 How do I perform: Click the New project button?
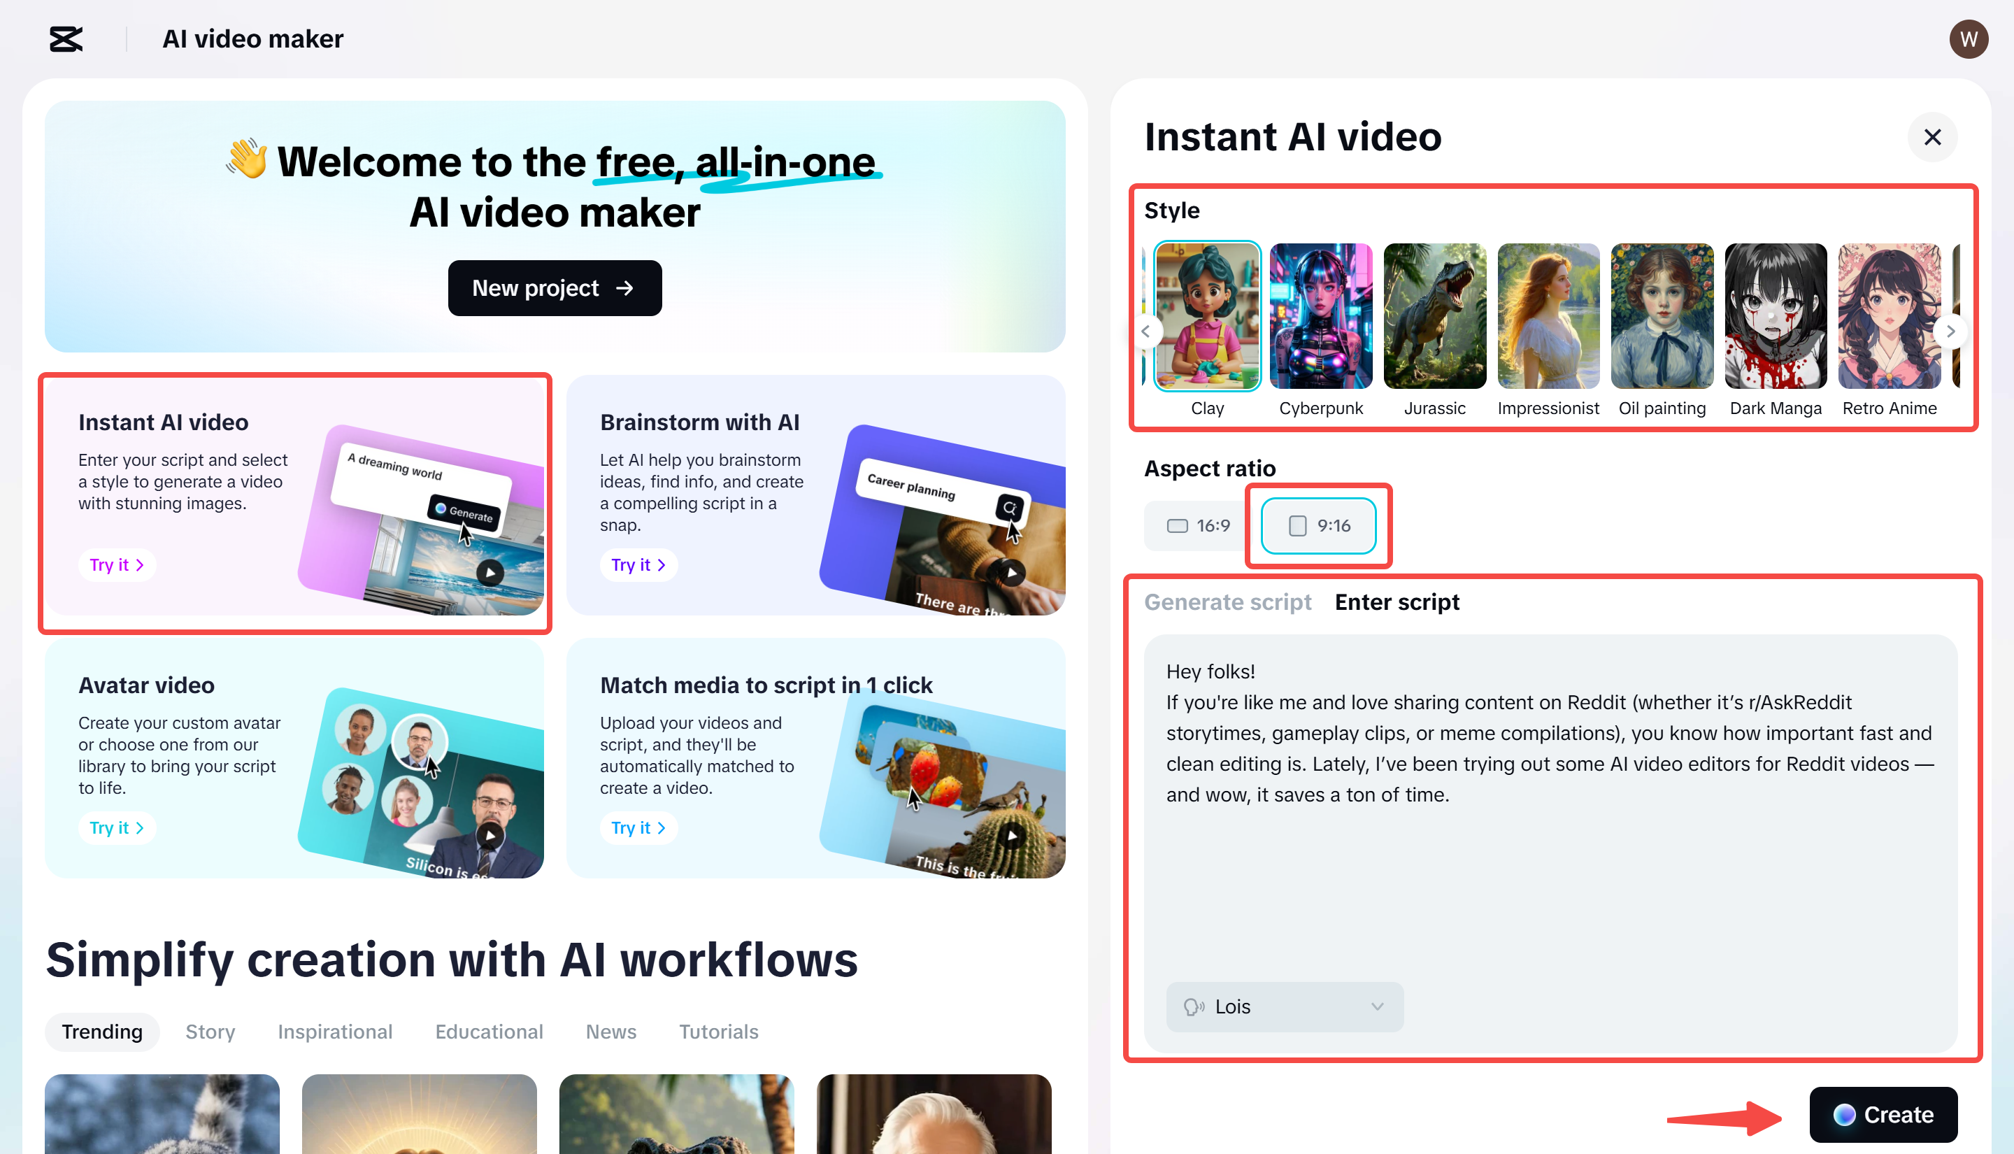[554, 287]
